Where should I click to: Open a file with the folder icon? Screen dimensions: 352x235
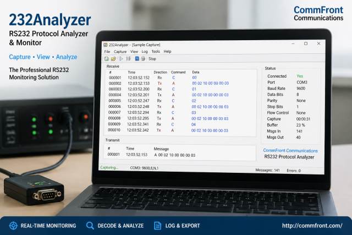[113, 59]
